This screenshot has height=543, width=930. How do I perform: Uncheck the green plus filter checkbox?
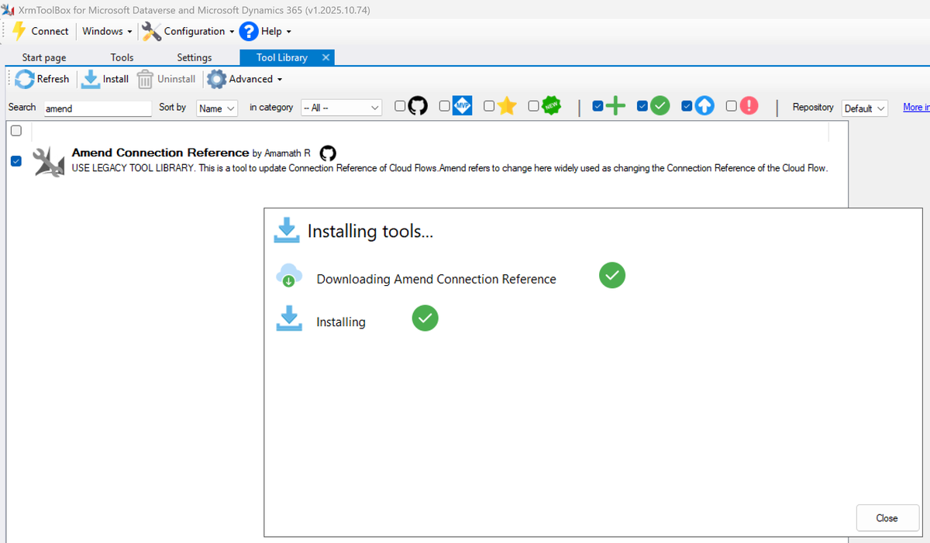coord(598,106)
